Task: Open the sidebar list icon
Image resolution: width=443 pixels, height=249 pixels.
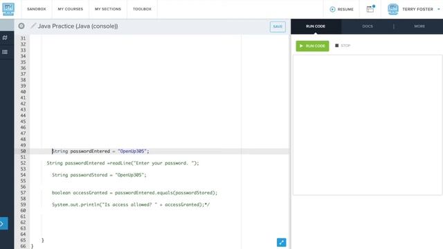Action: click(5, 52)
